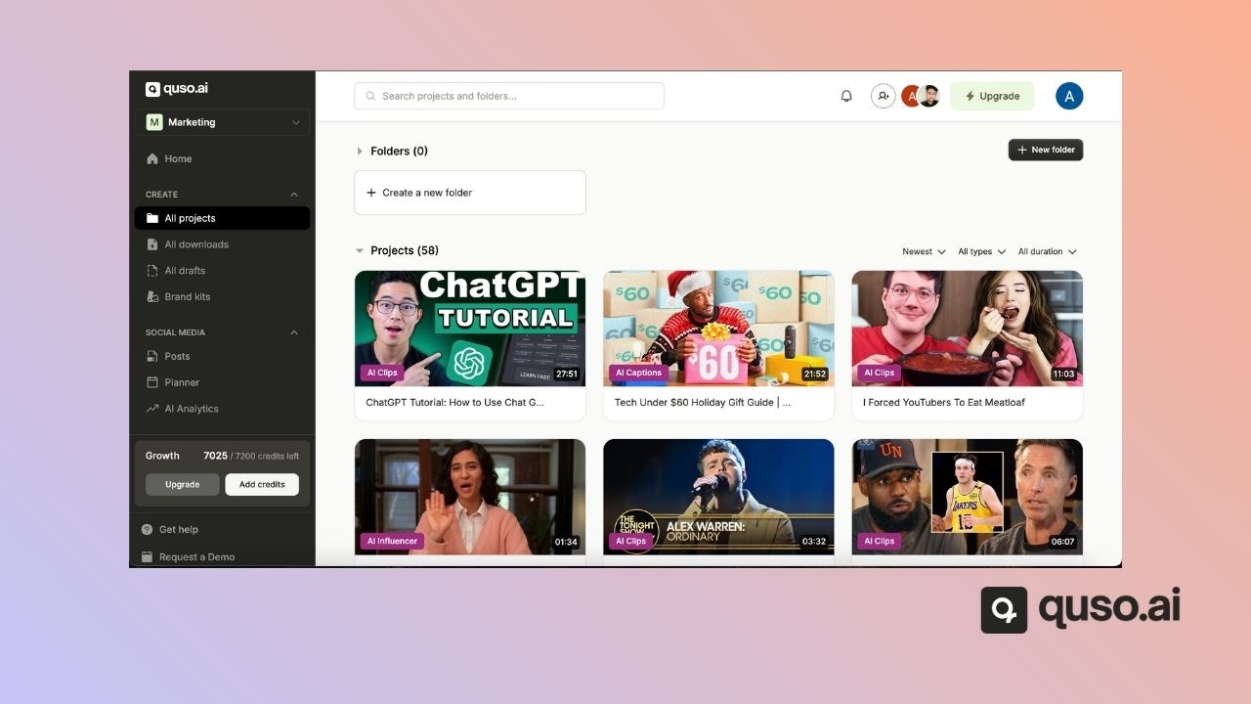The height and width of the screenshot is (704, 1251).
Task: Click title 'ChatGPT Tutorial: How to Use Chat G...'
Action: tap(454, 402)
